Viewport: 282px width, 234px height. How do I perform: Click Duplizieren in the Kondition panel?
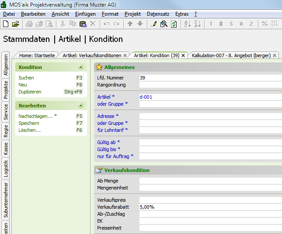click(30, 92)
